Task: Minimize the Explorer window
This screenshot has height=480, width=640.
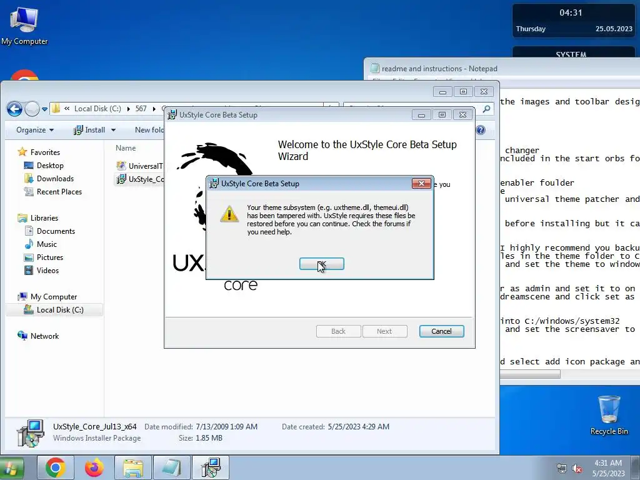Action: (x=442, y=92)
